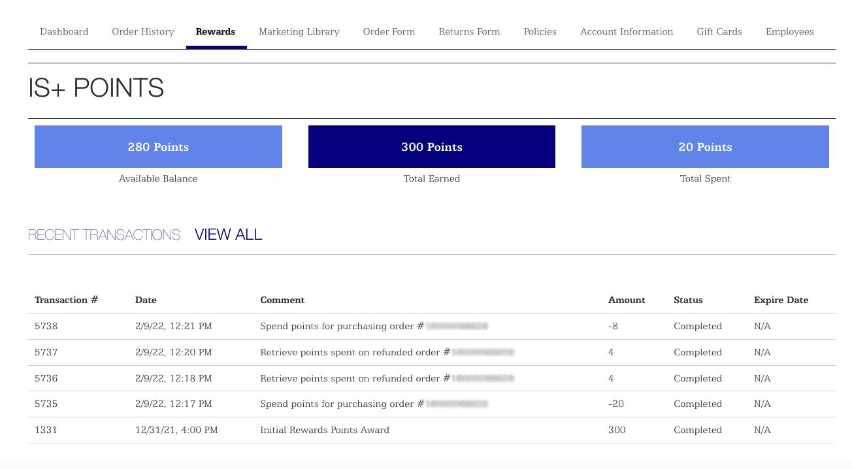Open Account Information

[x=627, y=31]
